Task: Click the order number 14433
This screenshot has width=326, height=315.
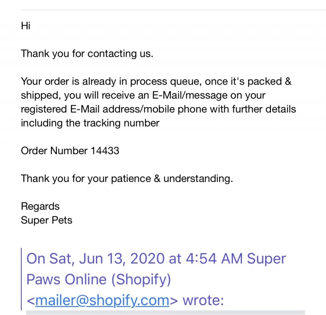Action: (105, 150)
